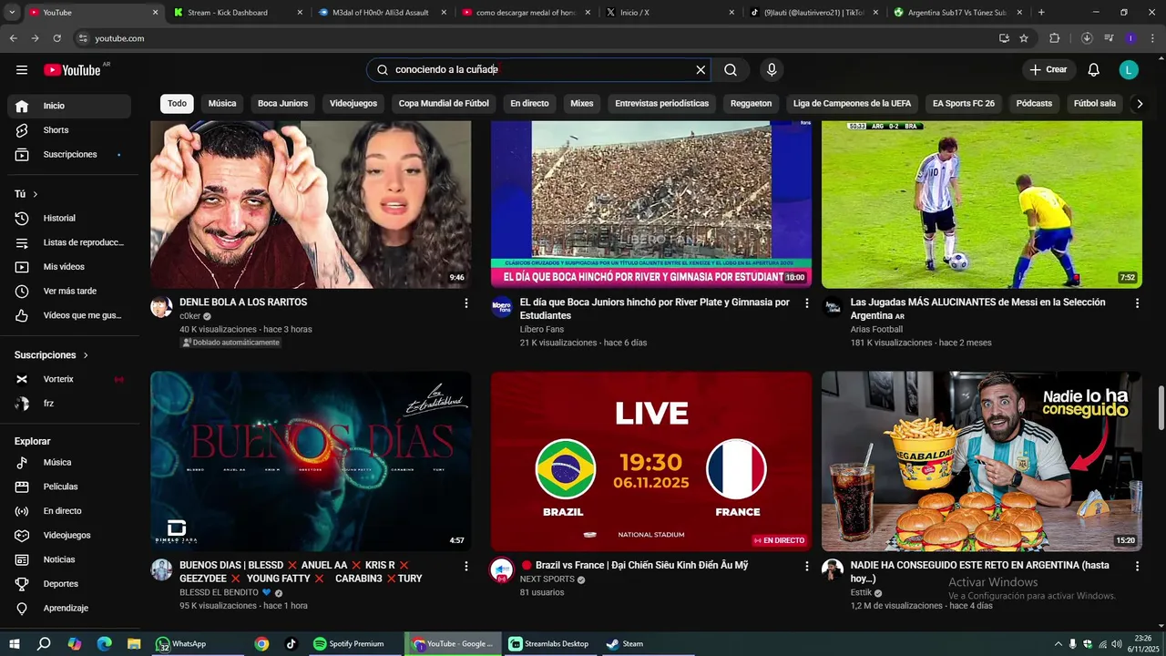Open options for DENLE BOLA A LOS RARITOS
The width and height of the screenshot is (1166, 656).
[x=465, y=303]
